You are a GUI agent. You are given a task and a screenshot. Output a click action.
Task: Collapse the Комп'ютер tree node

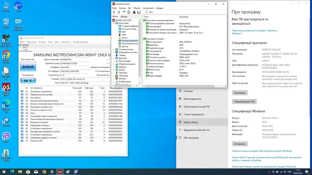[x=113, y=23]
